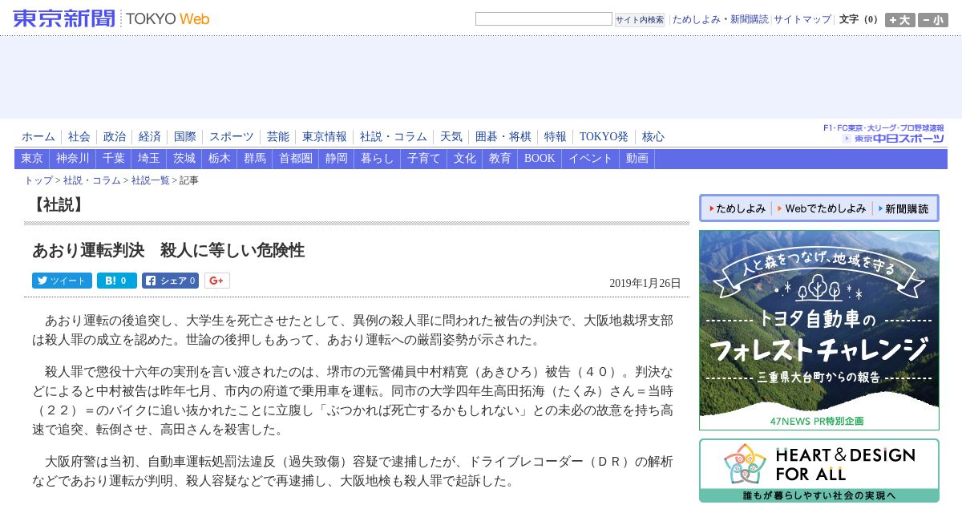Click Webでためしよみ in sidebar box
This screenshot has width=962, height=505.
click(x=821, y=208)
